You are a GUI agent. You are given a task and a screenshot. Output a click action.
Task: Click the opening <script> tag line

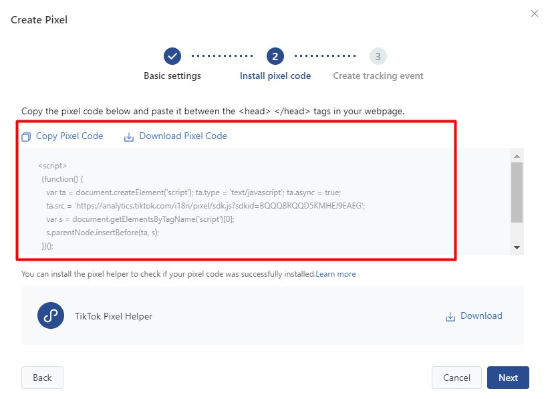(52, 166)
